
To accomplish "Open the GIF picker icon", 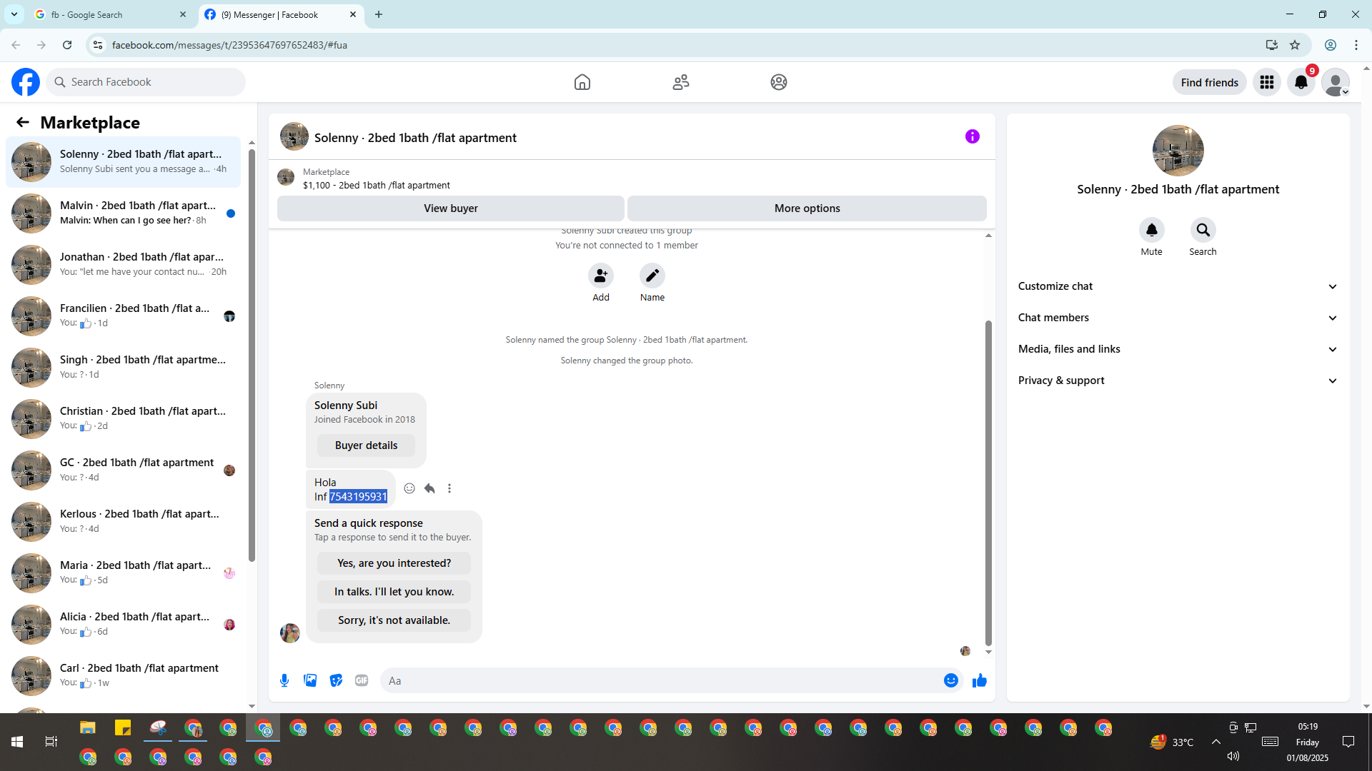I will click(x=362, y=680).
